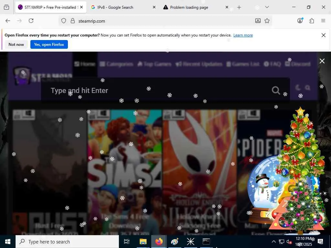Expand the list all tabs chevron
The height and width of the screenshot is (248, 331).
(x=267, y=7)
